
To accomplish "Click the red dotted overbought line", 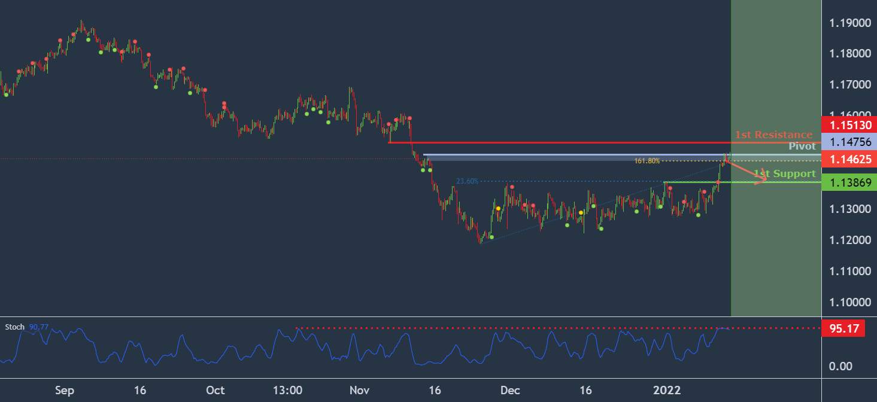I will pos(509,327).
